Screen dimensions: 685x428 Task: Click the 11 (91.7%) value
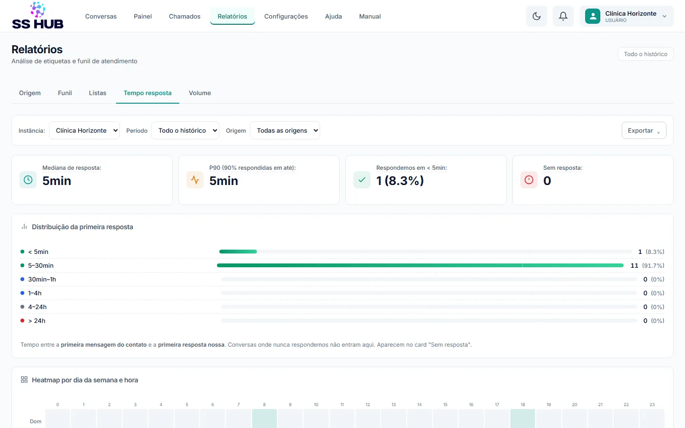[647, 265]
